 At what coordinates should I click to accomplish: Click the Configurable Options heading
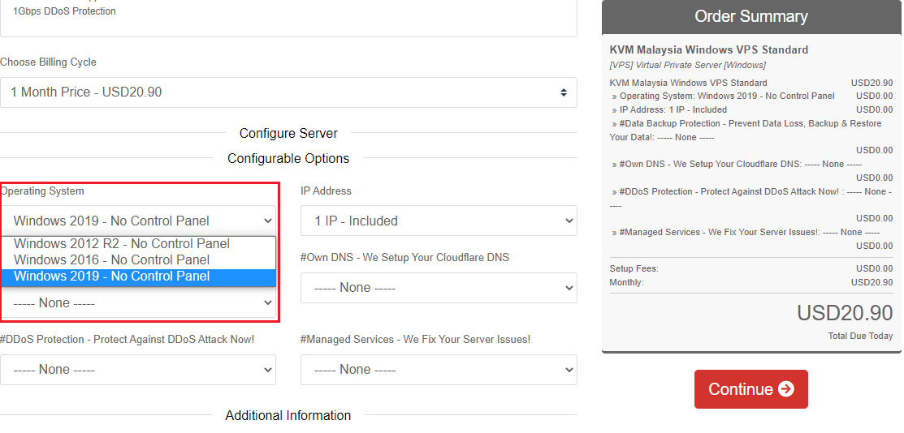(x=288, y=158)
